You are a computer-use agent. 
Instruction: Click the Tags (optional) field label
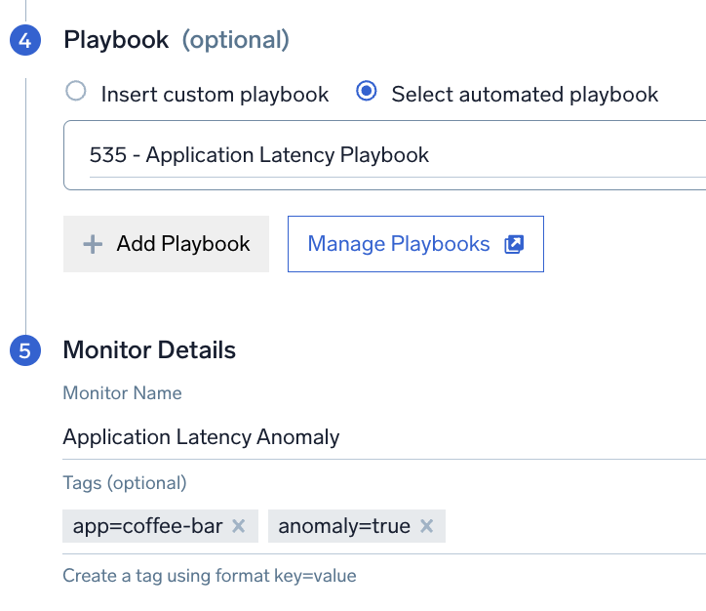click(125, 483)
